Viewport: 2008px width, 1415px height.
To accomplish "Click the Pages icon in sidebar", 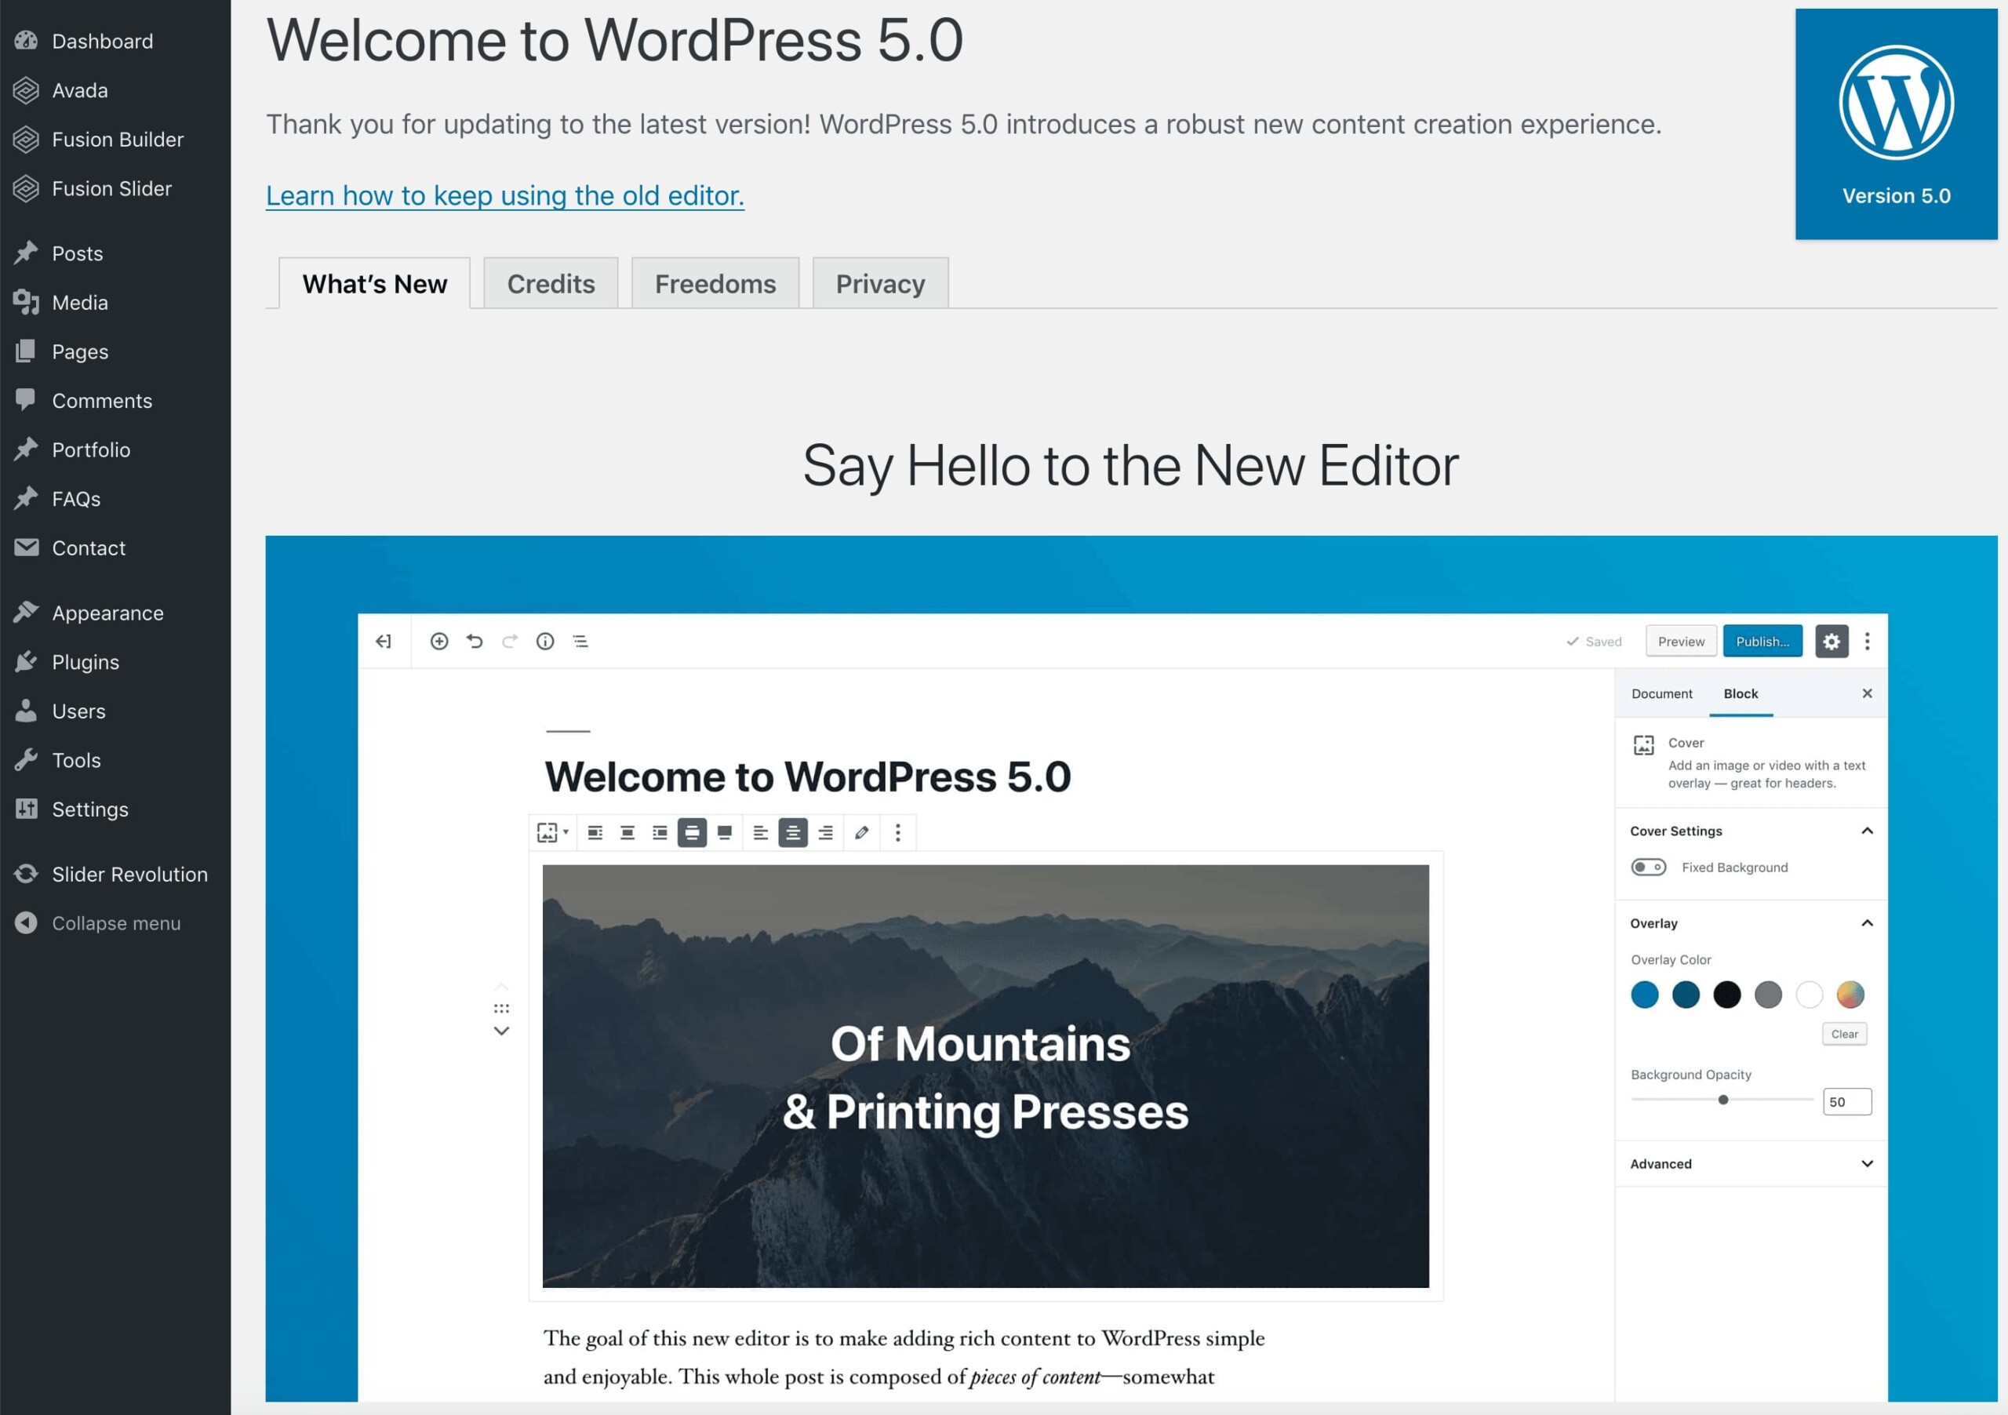I will point(26,351).
